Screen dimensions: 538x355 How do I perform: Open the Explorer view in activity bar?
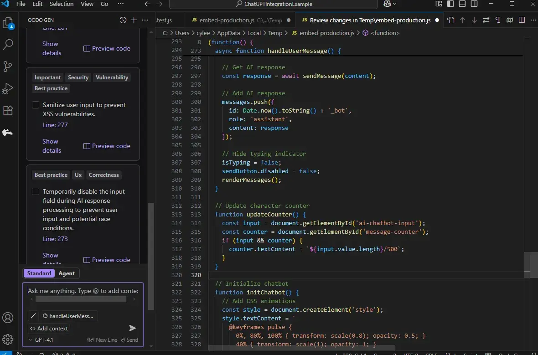click(x=8, y=23)
